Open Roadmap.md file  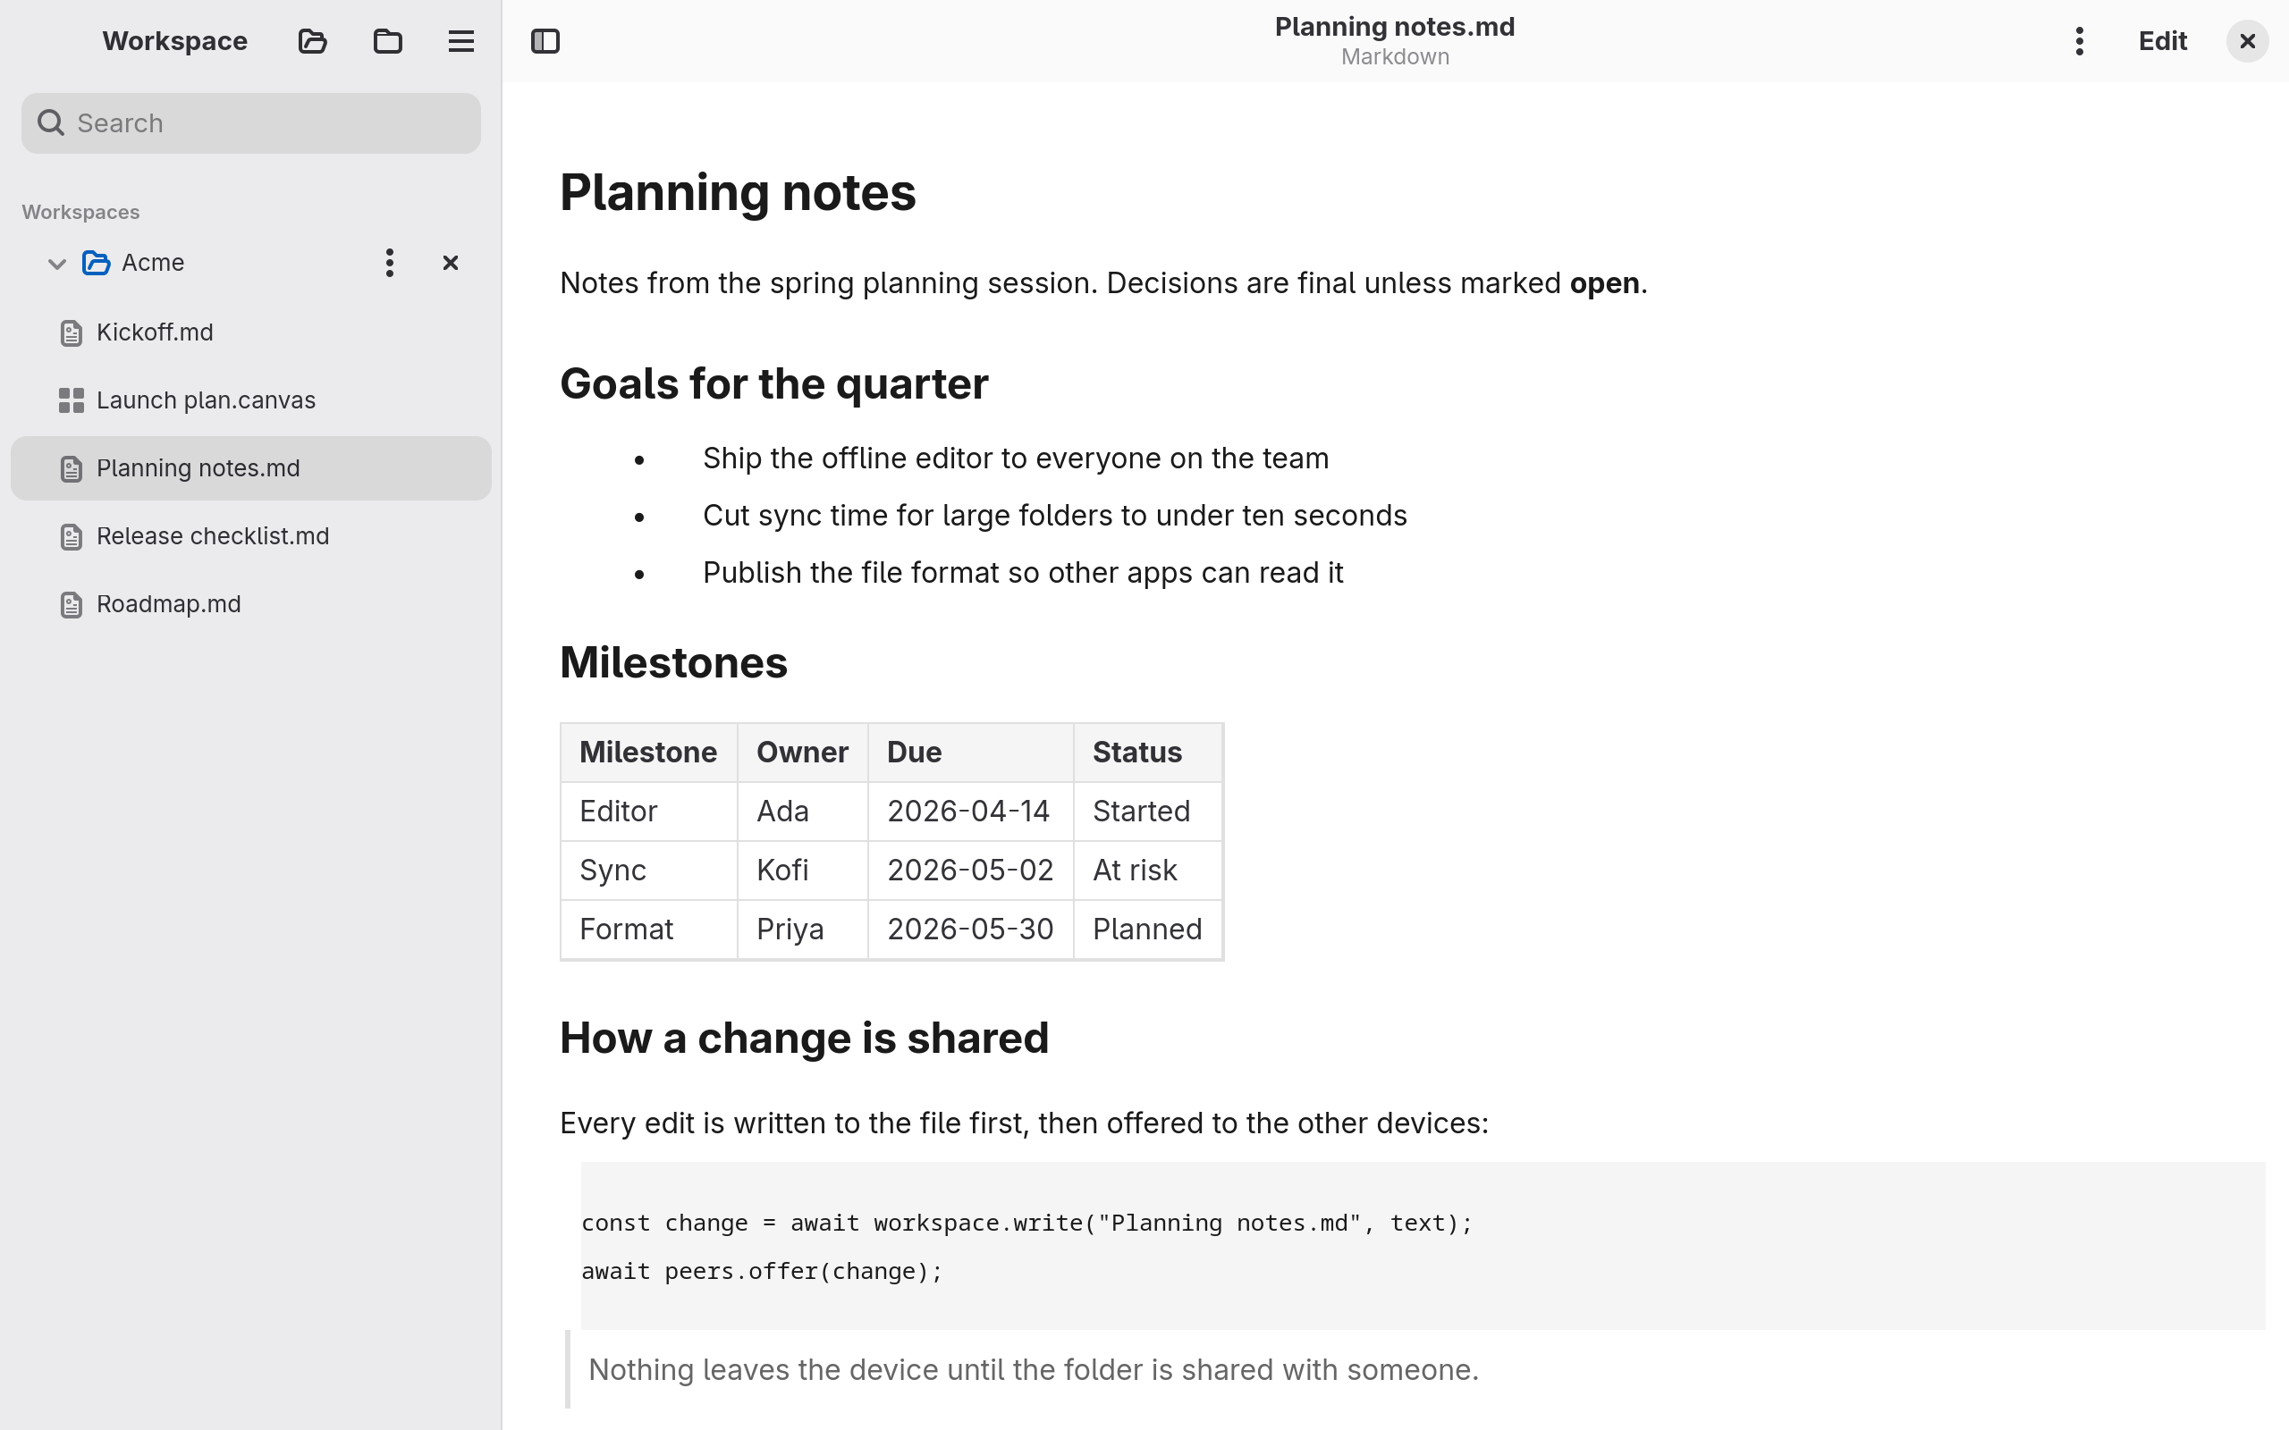pos(250,604)
